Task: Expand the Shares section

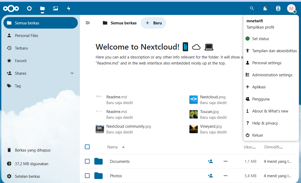Action: click(72, 73)
